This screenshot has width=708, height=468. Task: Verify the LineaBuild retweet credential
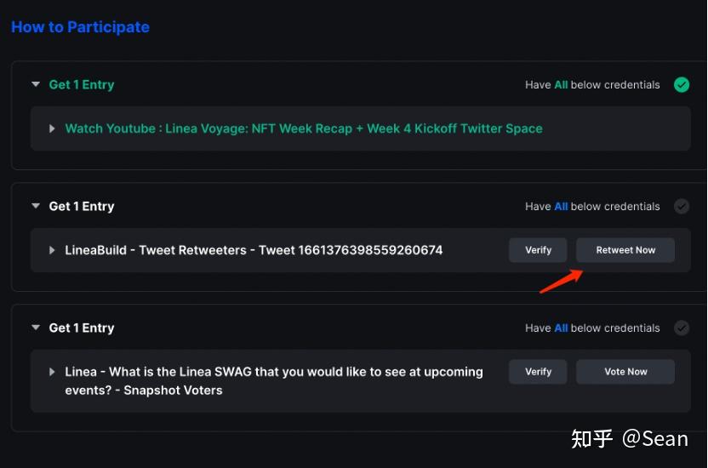pos(538,250)
